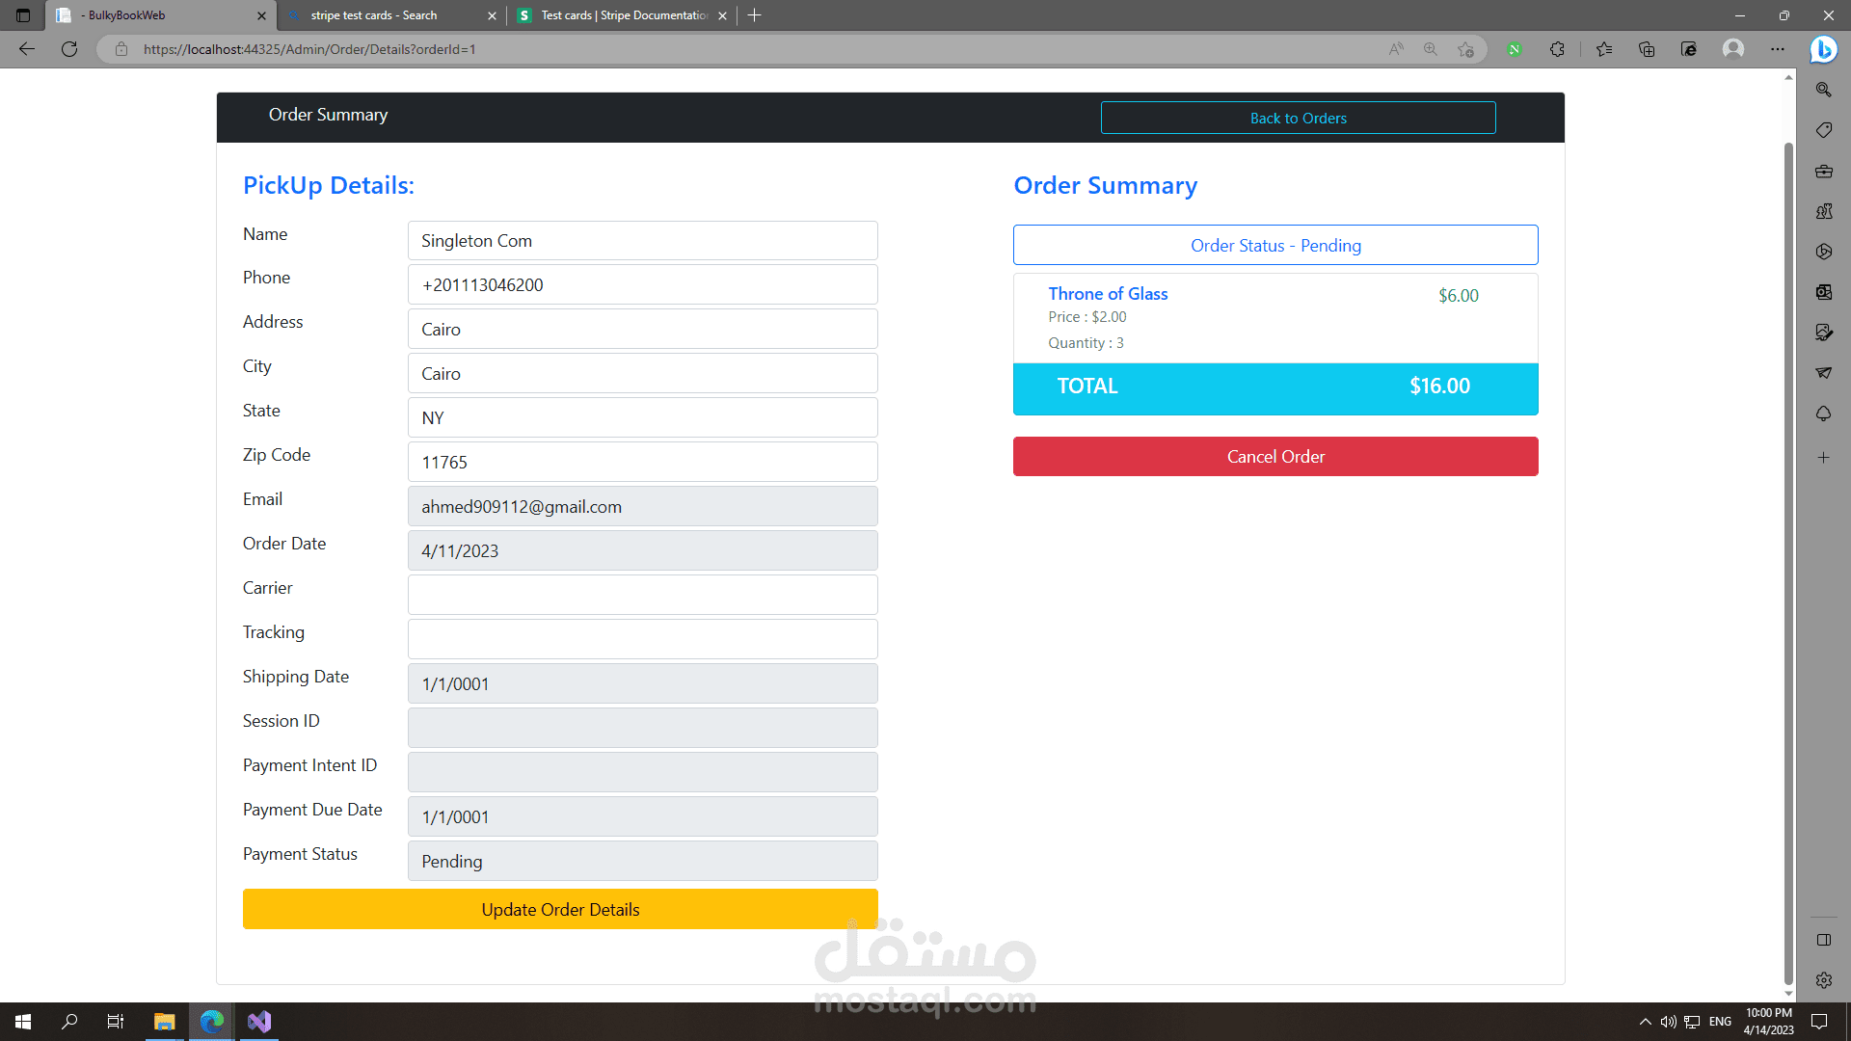The image size is (1851, 1041).
Task: Show hidden system tray icons chevron
Action: pyautogui.click(x=1645, y=1022)
